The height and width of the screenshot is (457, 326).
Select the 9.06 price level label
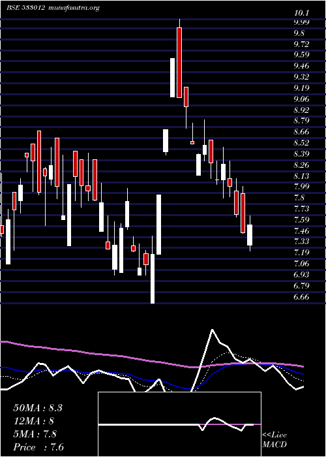pos(301,99)
